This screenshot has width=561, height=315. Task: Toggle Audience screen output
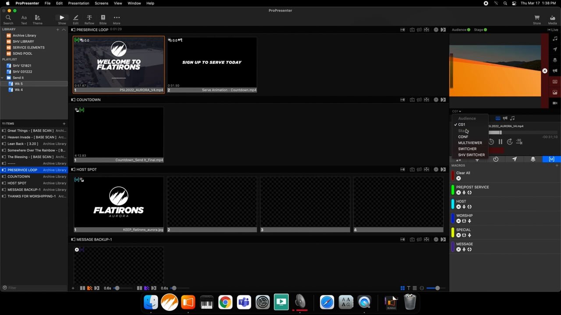click(461, 30)
